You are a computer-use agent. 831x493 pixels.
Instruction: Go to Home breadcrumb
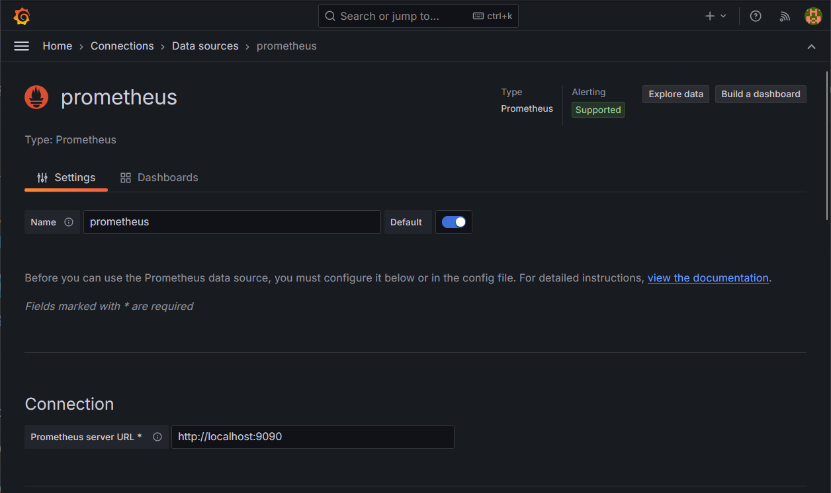[x=58, y=46]
